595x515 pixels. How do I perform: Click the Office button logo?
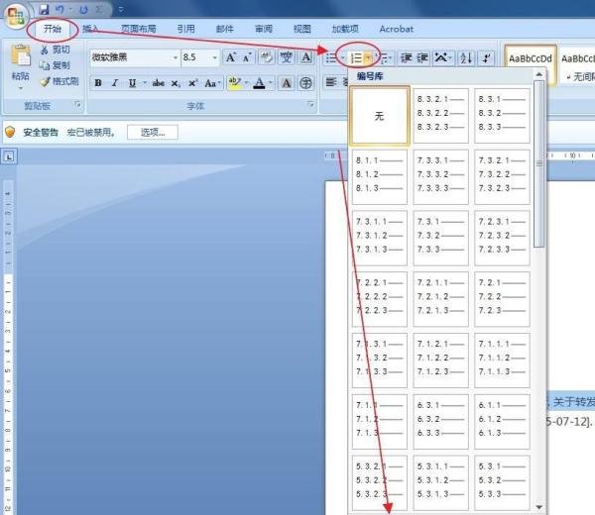(x=16, y=16)
